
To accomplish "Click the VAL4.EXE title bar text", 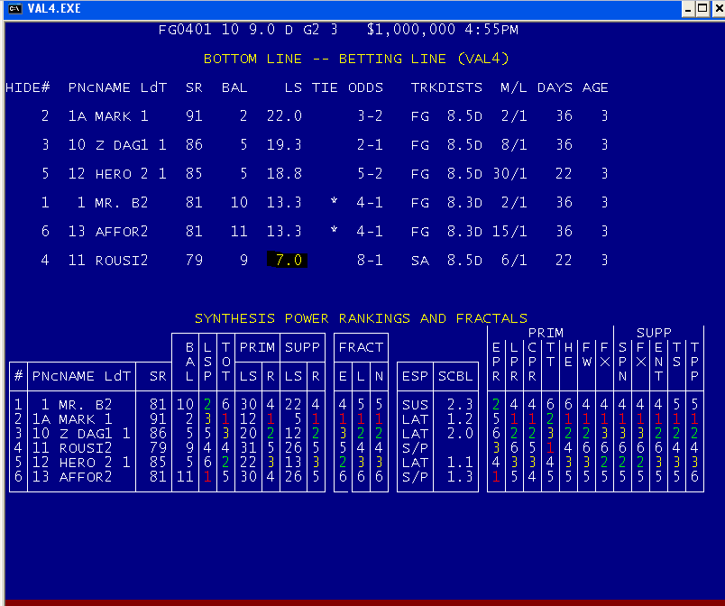I will click(x=54, y=8).
